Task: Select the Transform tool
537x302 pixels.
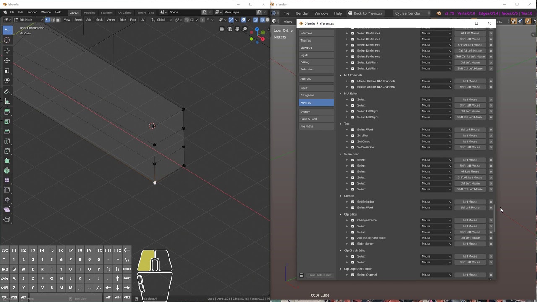Action: click(x=7, y=81)
